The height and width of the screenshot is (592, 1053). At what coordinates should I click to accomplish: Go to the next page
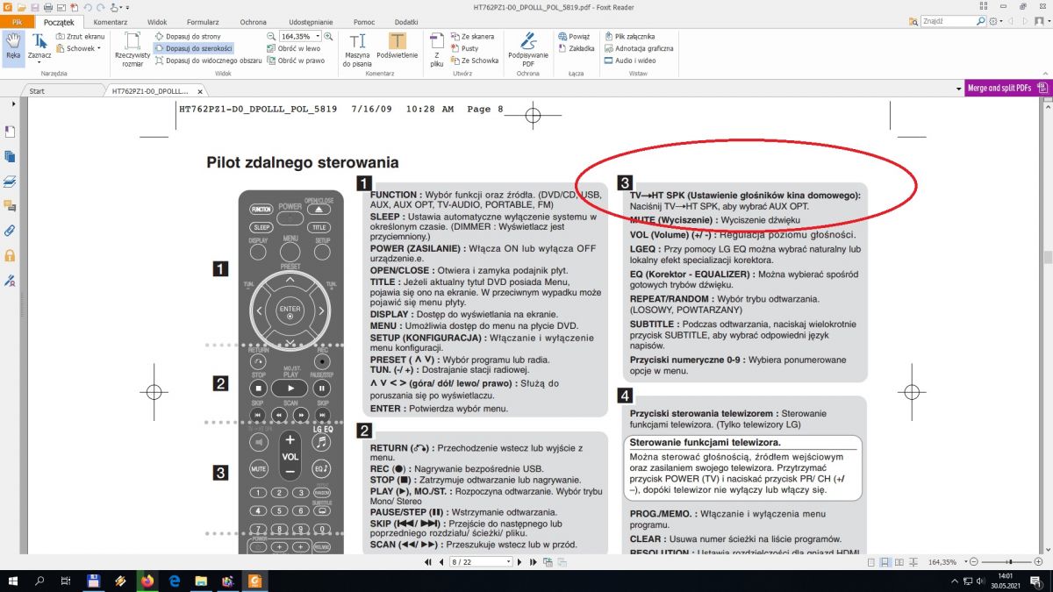520,561
